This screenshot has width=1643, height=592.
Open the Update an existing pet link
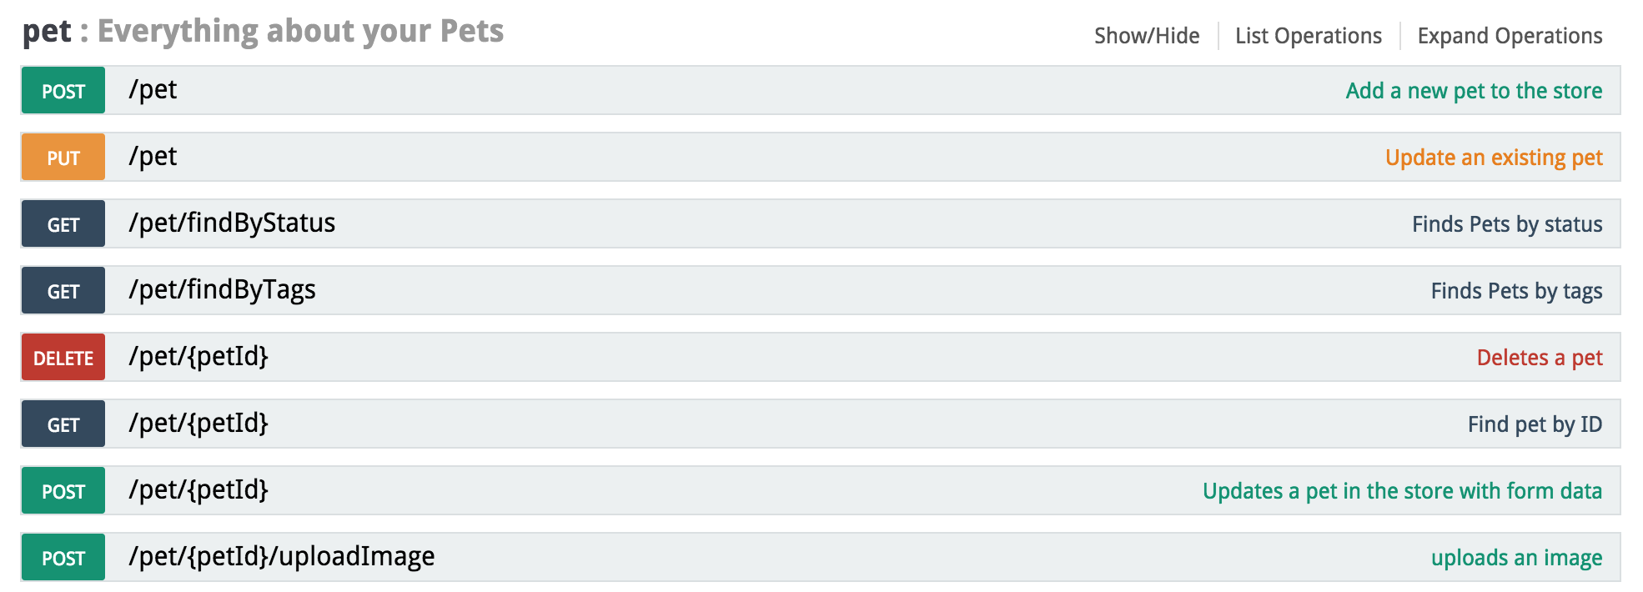tap(1493, 157)
